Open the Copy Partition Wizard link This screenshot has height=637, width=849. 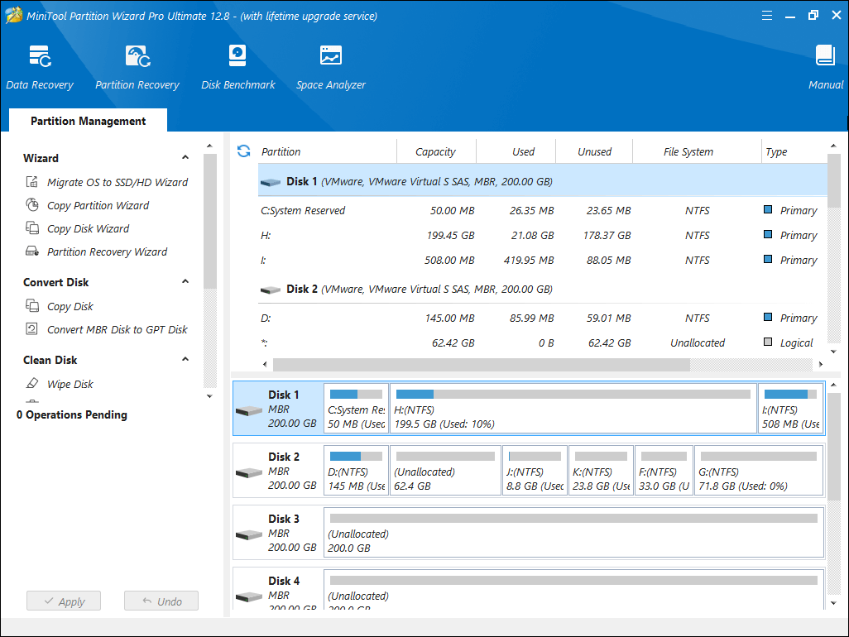click(98, 206)
